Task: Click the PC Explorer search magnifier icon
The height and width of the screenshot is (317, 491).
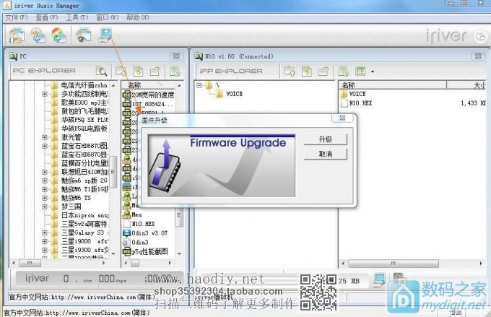Action: click(102, 71)
